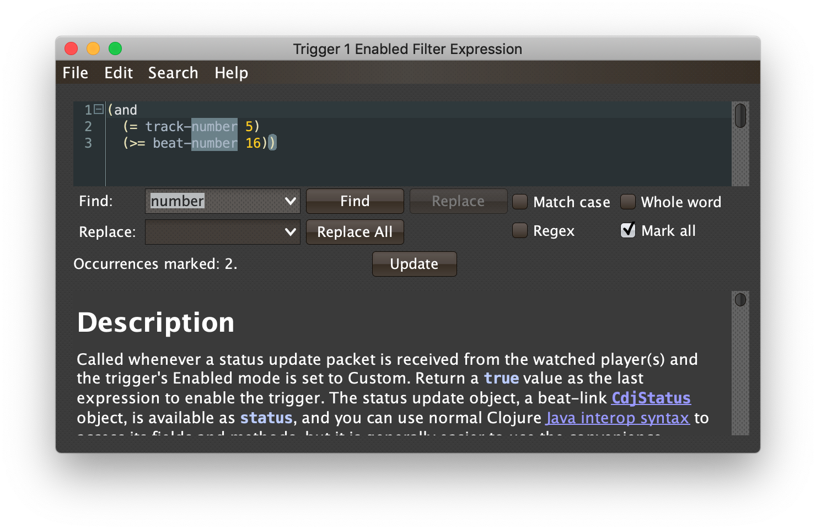Enable the Match case checkbox
Screen dimensions: 816x529
[x=520, y=202]
